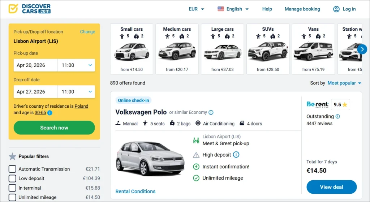Click the '890 offers found' text
Screen dimensions: 370x202
point(128,83)
